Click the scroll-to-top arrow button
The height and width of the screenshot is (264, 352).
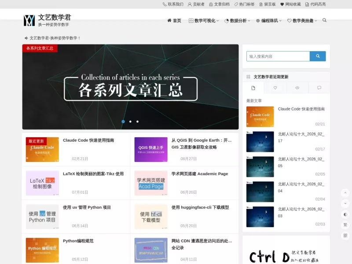[x=345, y=193]
